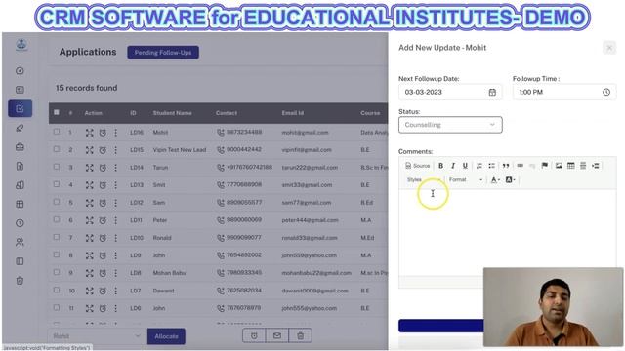Click the Contact column header
The image size is (625, 351).
[227, 113]
